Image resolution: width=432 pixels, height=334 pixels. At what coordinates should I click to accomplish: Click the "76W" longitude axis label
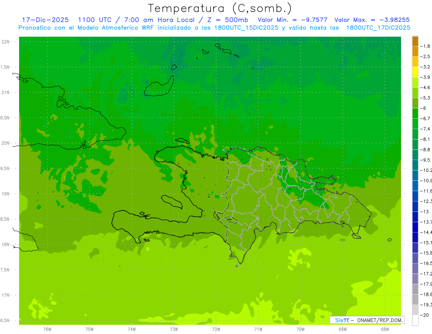(x=47, y=329)
